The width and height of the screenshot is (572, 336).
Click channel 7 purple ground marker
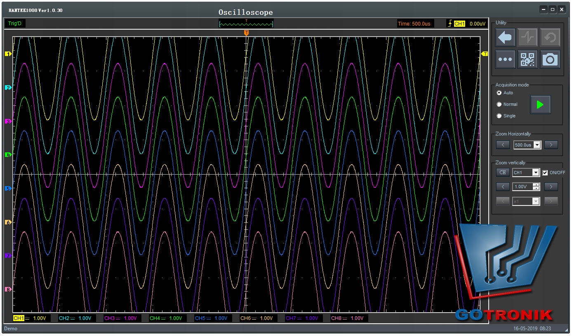click(8, 256)
